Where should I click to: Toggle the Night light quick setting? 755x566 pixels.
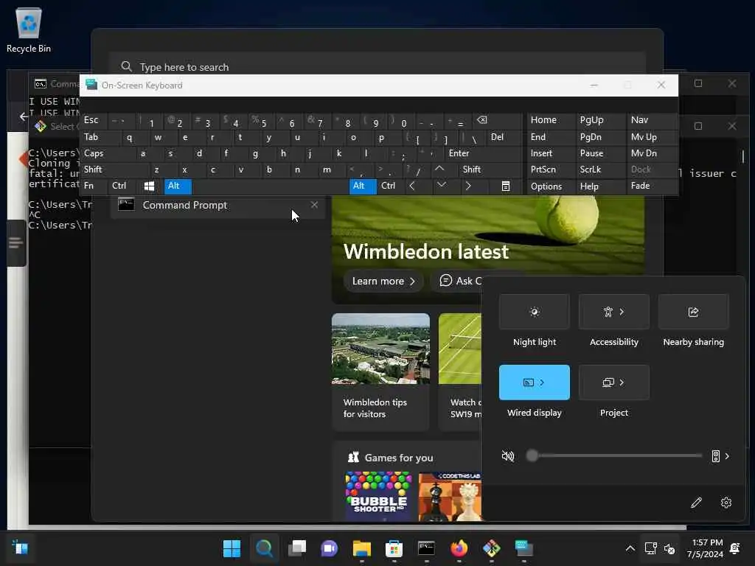[535, 312]
